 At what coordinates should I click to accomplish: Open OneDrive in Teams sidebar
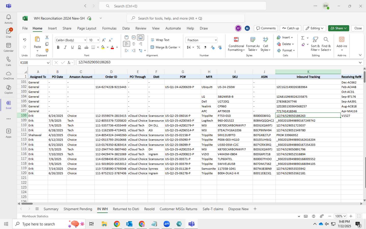coord(8,75)
